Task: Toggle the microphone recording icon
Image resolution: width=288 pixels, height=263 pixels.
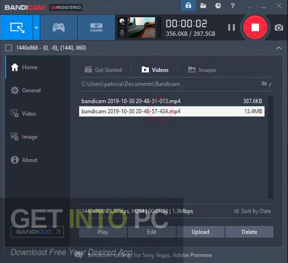Action: [x=122, y=33]
